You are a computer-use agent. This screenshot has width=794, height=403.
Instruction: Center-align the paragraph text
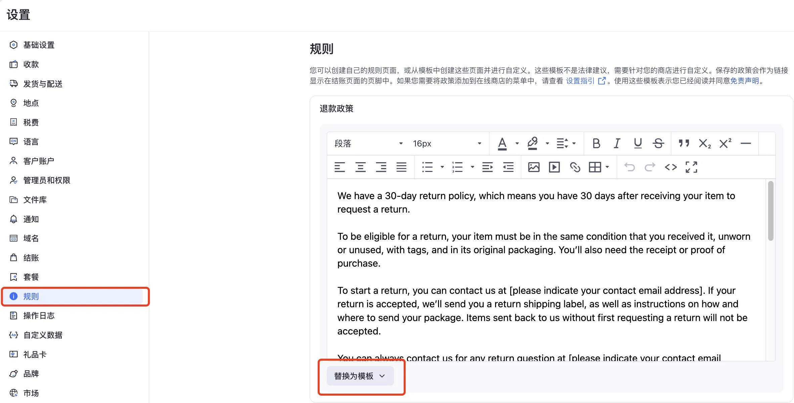(360, 167)
